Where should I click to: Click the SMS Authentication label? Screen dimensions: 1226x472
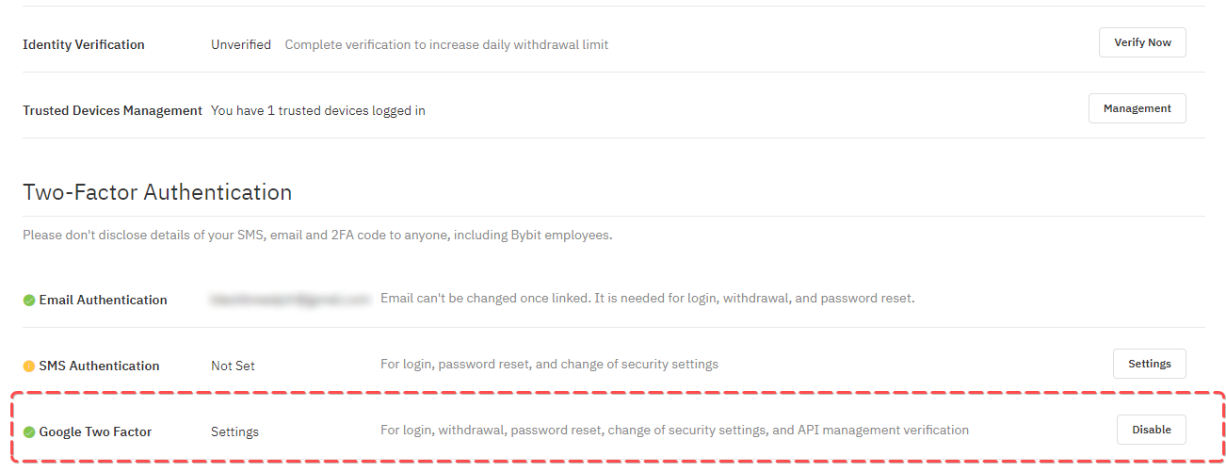(x=99, y=366)
